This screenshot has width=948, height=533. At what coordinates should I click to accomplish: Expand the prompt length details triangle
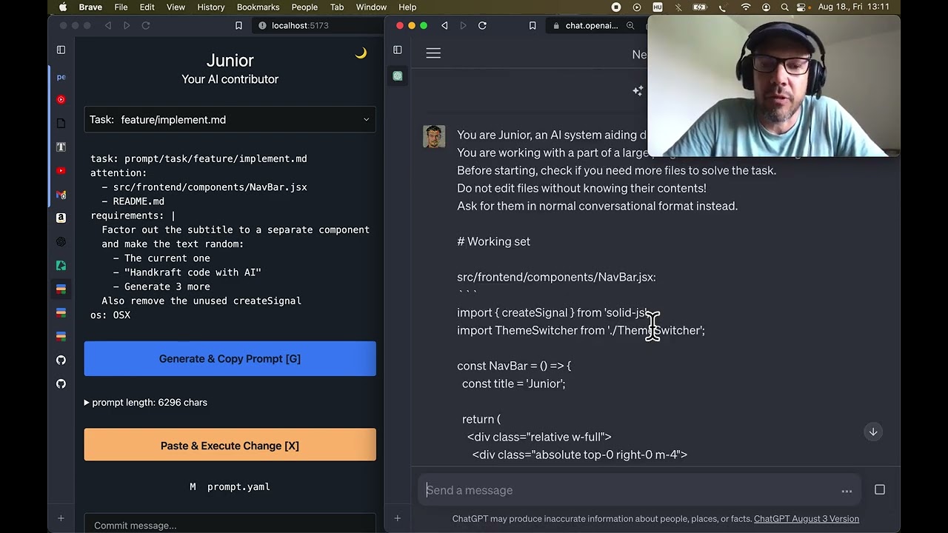[x=87, y=403]
